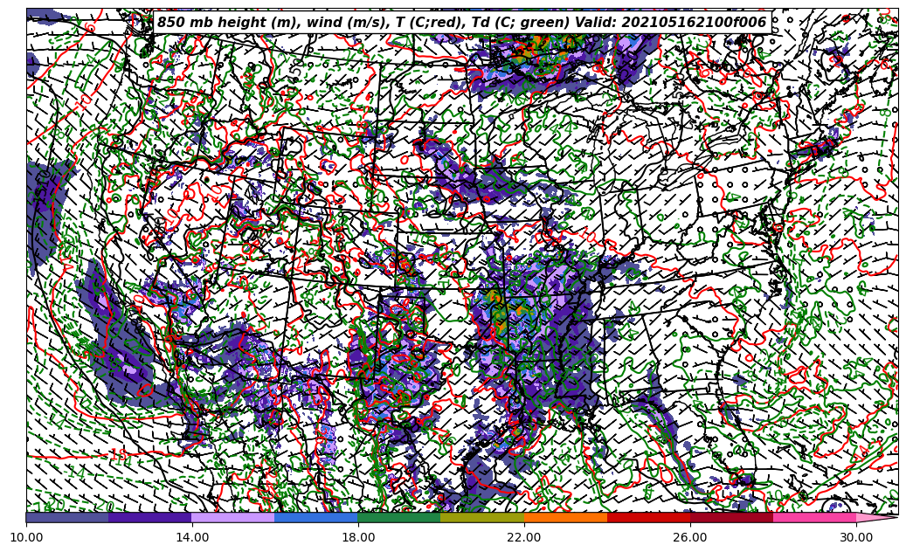Click the blue 16–18 colorbar segment
Viewport: 906px width, 552px height.
316,517
